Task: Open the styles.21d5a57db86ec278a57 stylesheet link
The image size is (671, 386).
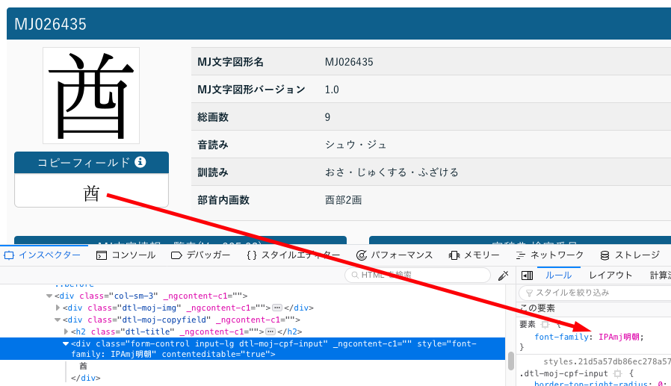Action: [607, 361]
